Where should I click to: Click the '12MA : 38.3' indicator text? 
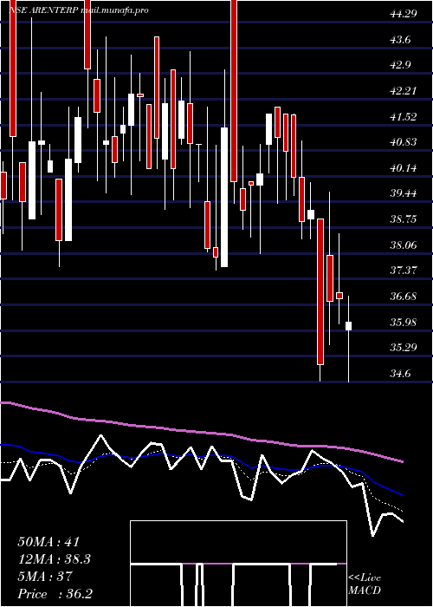click(56, 559)
